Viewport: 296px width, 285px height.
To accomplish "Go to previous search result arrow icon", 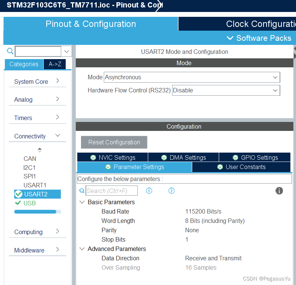I will click(x=149, y=191).
